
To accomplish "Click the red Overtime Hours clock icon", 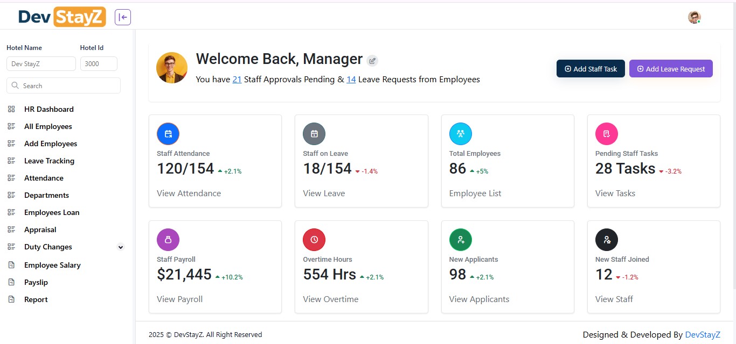I will click(x=314, y=240).
